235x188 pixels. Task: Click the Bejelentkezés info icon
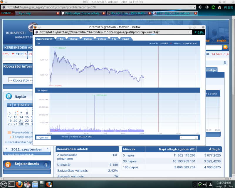46,164
